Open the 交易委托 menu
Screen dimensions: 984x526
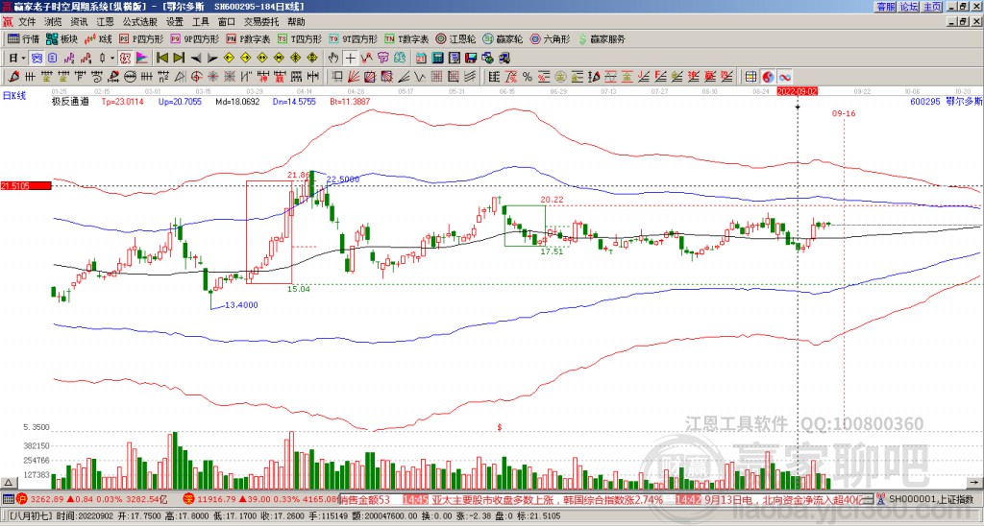tap(261, 22)
